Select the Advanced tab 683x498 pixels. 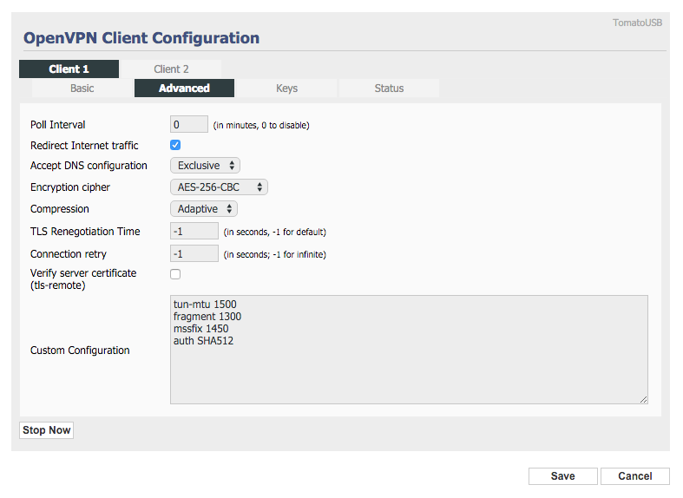tap(184, 88)
